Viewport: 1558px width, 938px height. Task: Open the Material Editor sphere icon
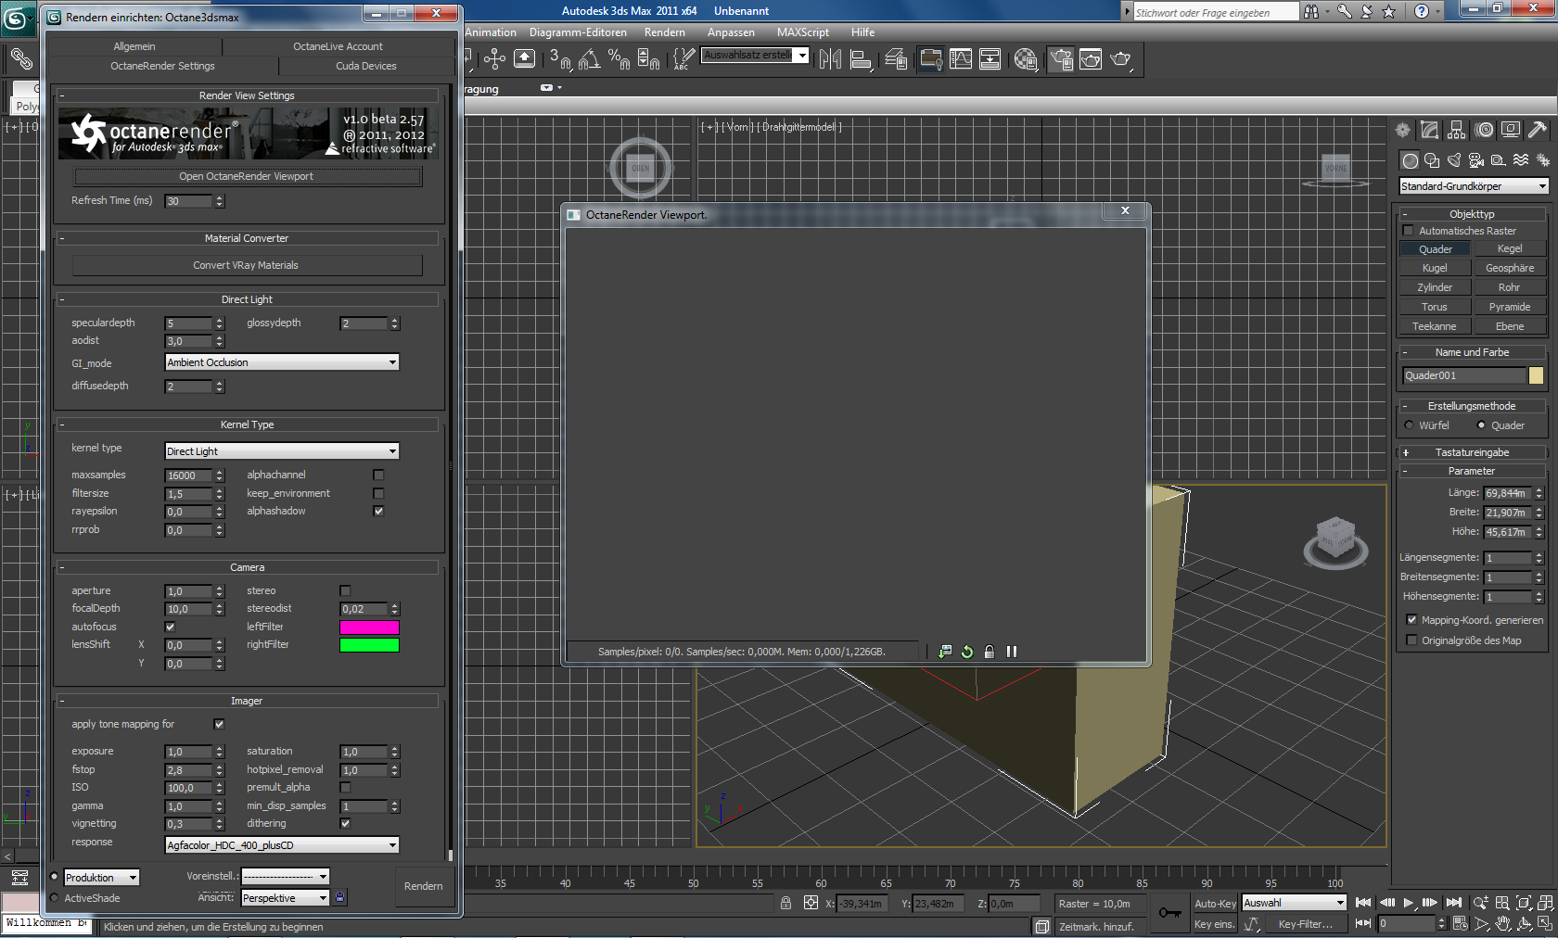(1026, 59)
